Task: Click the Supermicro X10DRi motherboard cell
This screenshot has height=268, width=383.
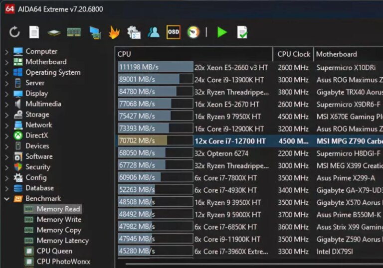Action: (346, 68)
